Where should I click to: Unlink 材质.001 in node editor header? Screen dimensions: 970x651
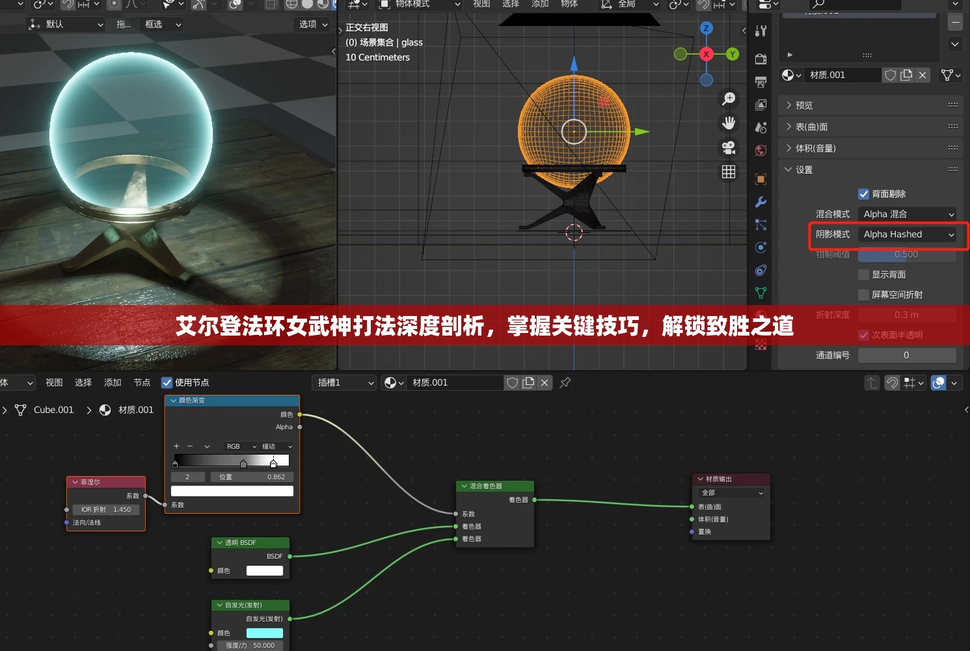coord(545,382)
